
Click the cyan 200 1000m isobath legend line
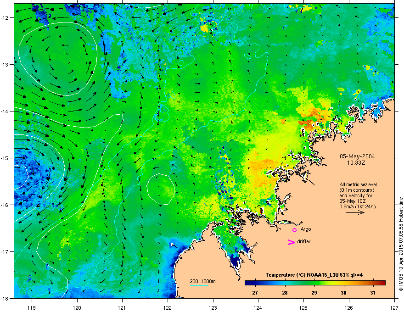[x=199, y=285]
